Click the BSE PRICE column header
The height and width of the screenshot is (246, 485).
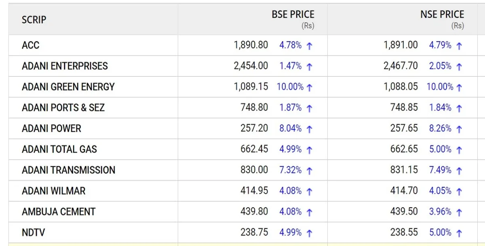293,15
